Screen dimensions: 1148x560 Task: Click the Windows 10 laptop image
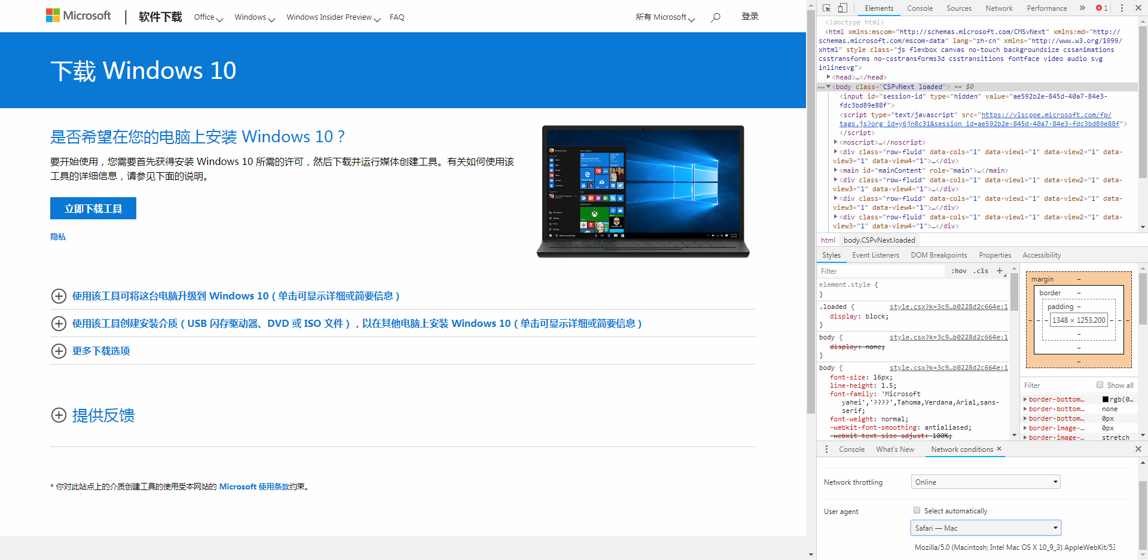643,191
